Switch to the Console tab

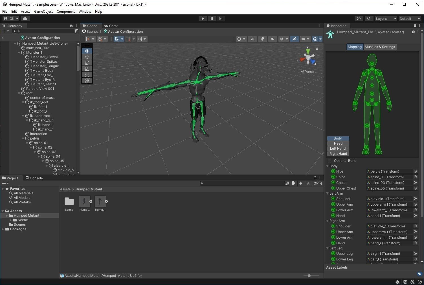(34, 178)
